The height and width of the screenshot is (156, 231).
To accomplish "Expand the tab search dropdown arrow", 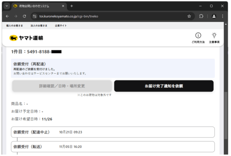I will click(7, 6).
